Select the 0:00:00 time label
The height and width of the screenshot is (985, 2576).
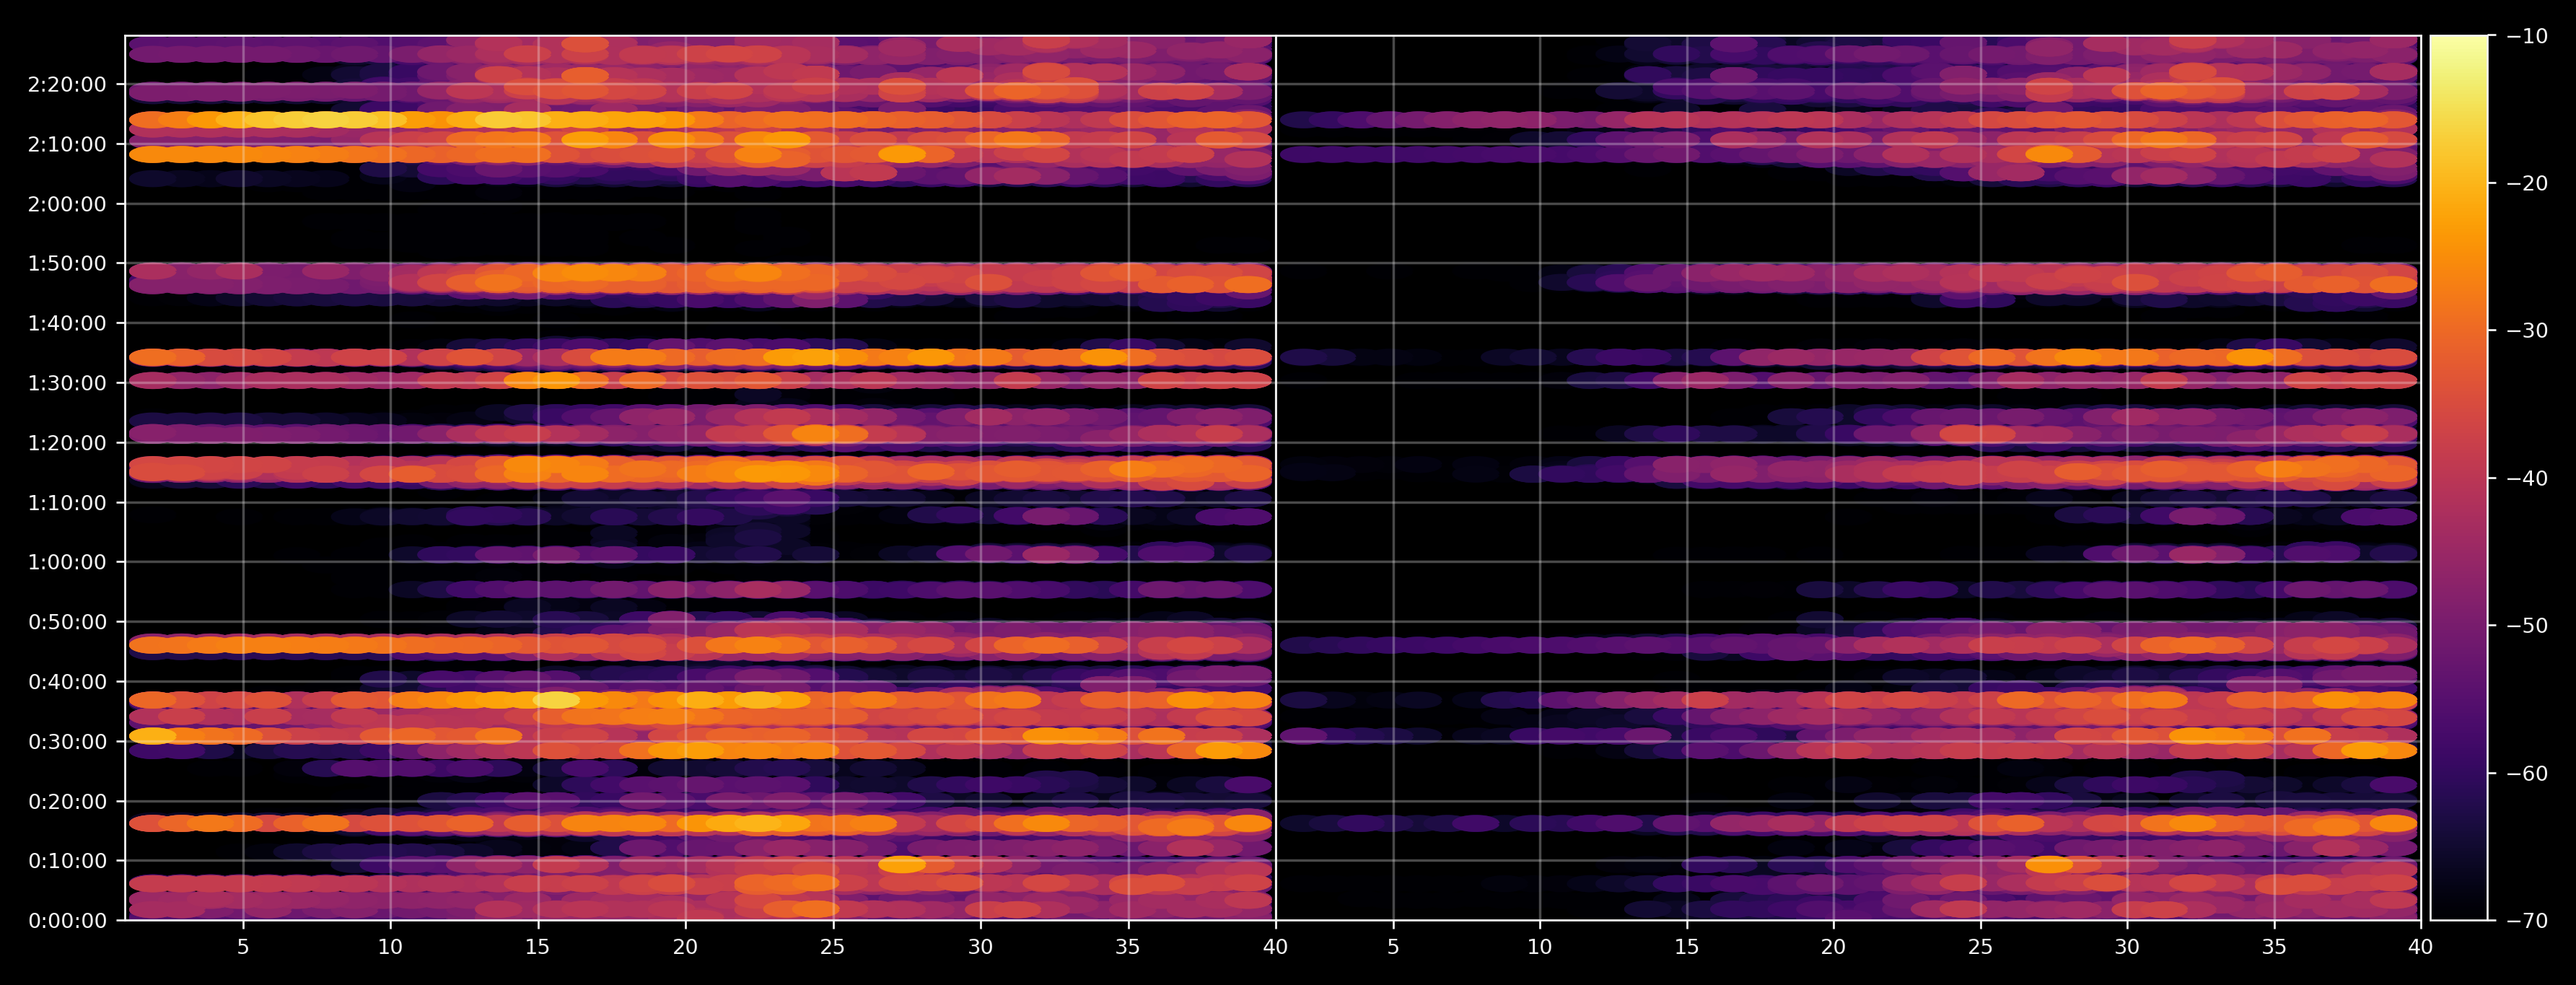click(x=67, y=921)
